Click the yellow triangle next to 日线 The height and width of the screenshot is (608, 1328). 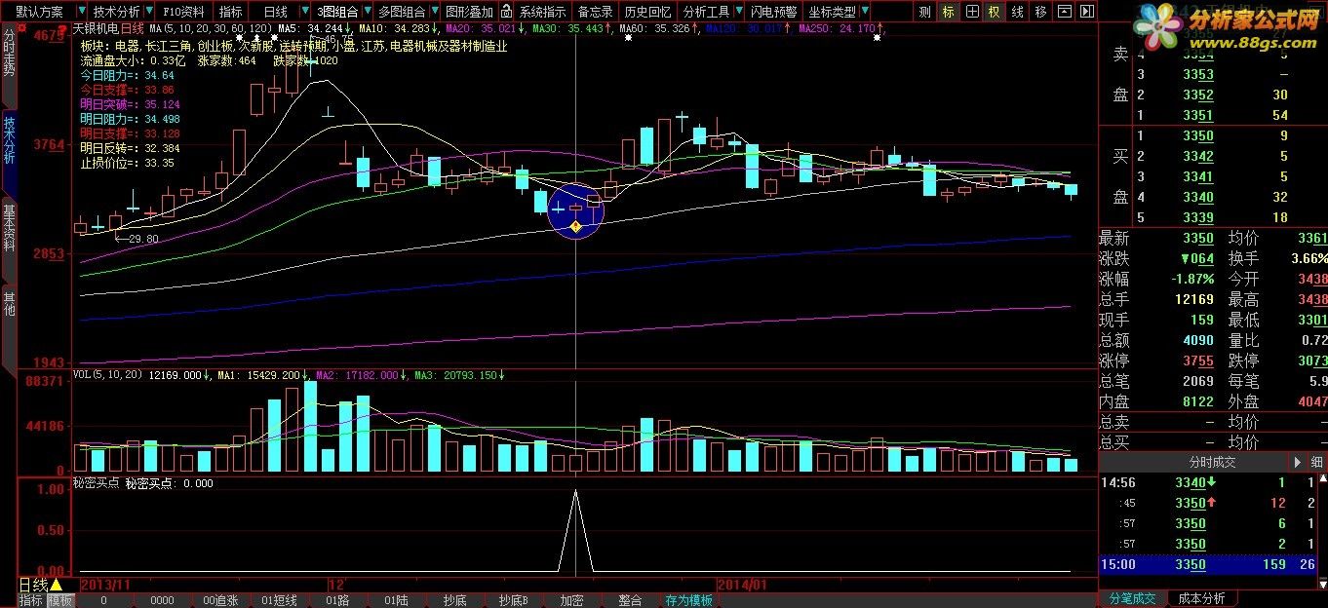[x=57, y=585]
